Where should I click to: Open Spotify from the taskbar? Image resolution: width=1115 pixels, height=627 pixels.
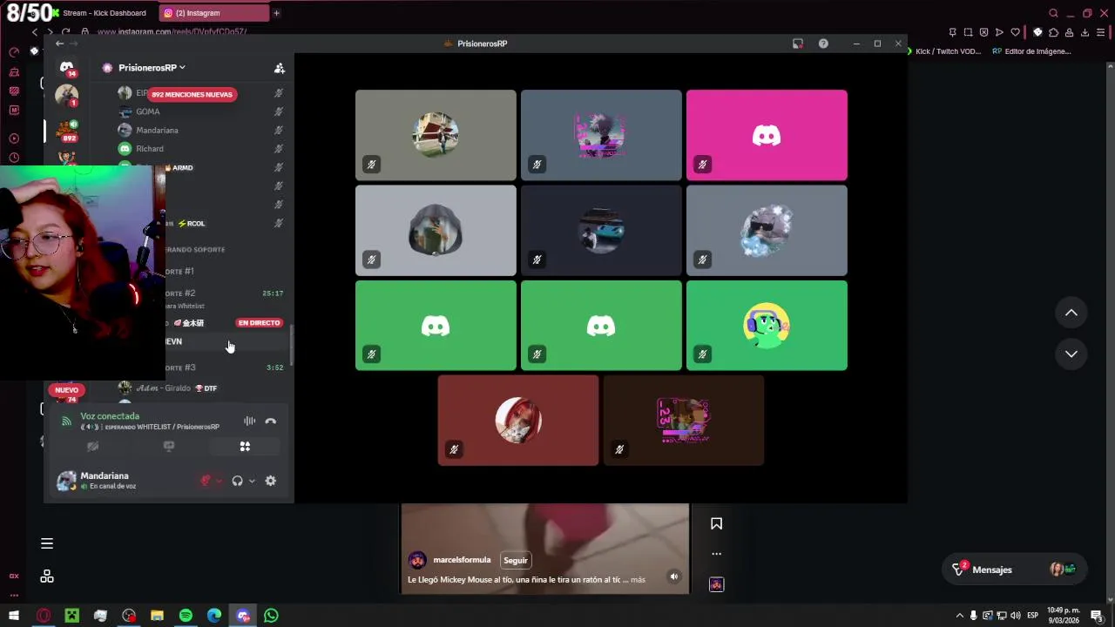(186, 616)
